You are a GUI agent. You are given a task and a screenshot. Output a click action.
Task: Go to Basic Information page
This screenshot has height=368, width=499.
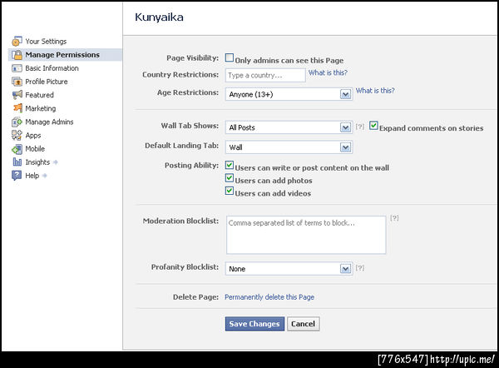click(52, 68)
